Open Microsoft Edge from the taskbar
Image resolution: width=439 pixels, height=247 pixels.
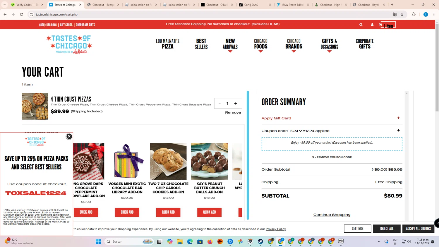[190, 241]
